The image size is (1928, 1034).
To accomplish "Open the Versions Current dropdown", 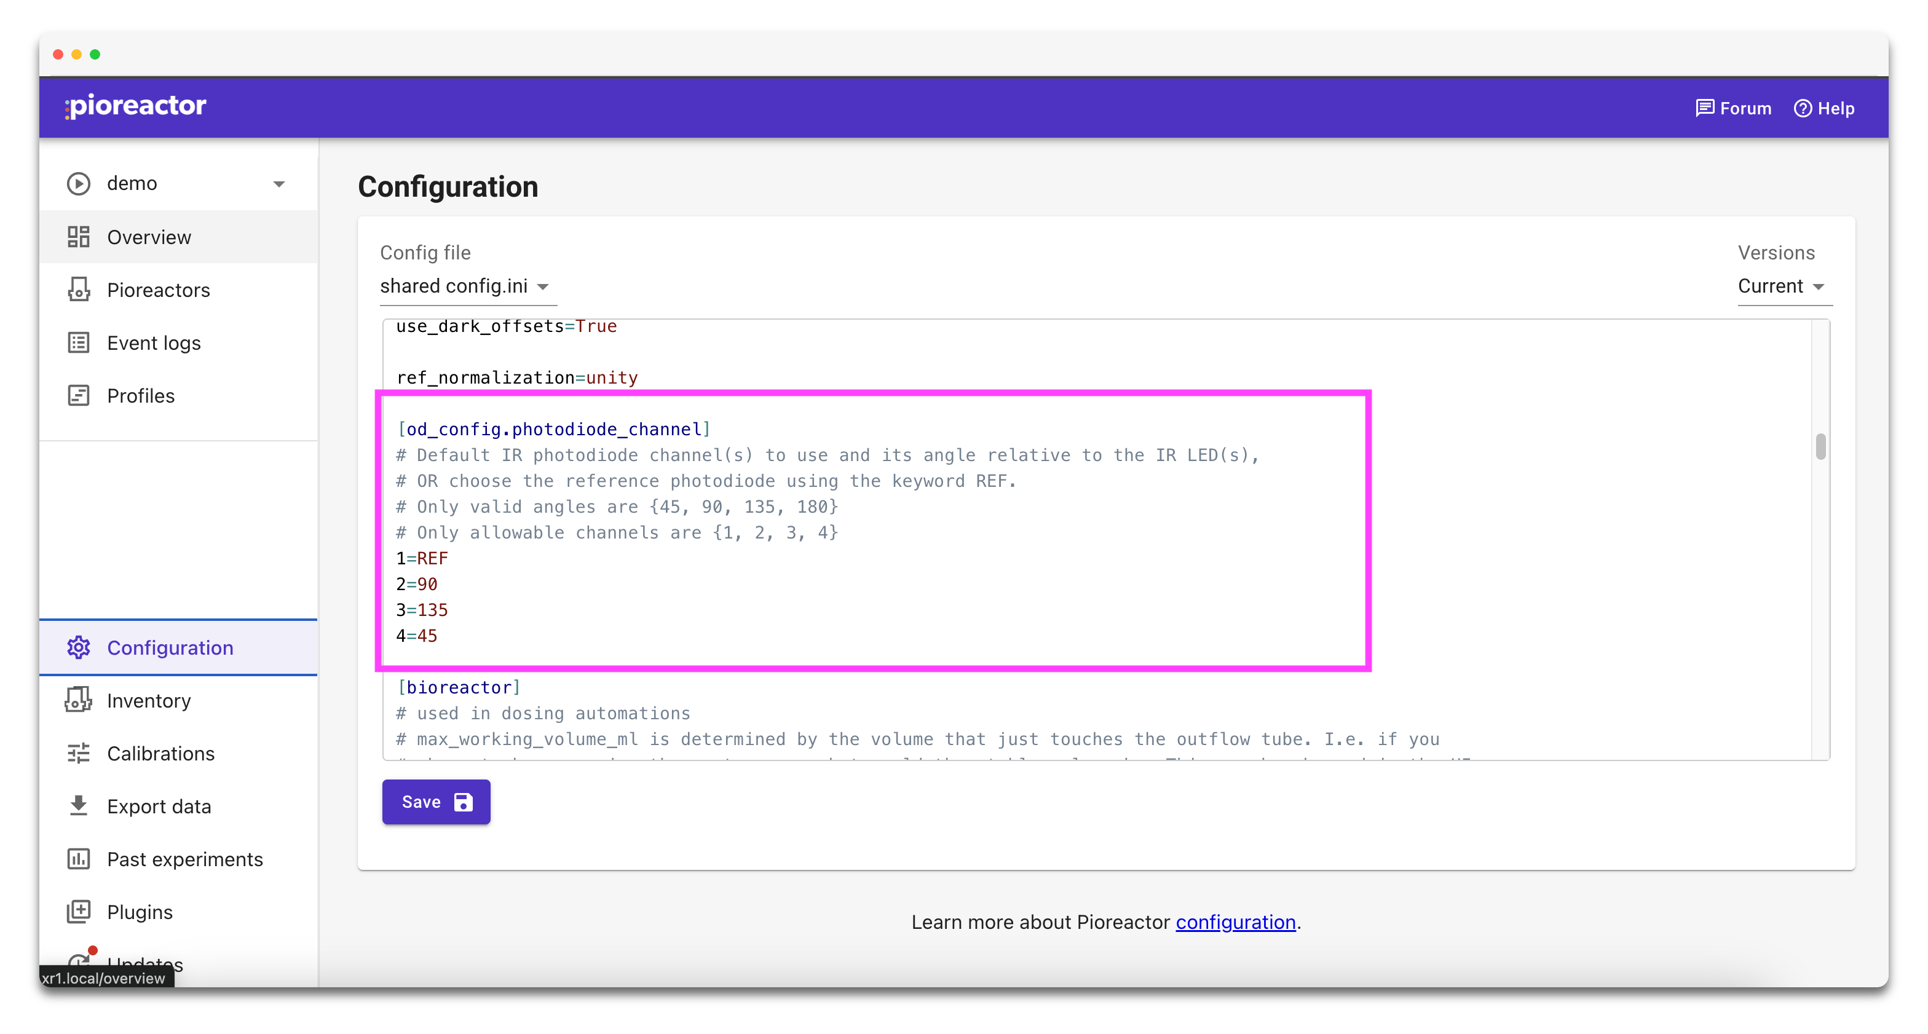I will pos(1783,286).
